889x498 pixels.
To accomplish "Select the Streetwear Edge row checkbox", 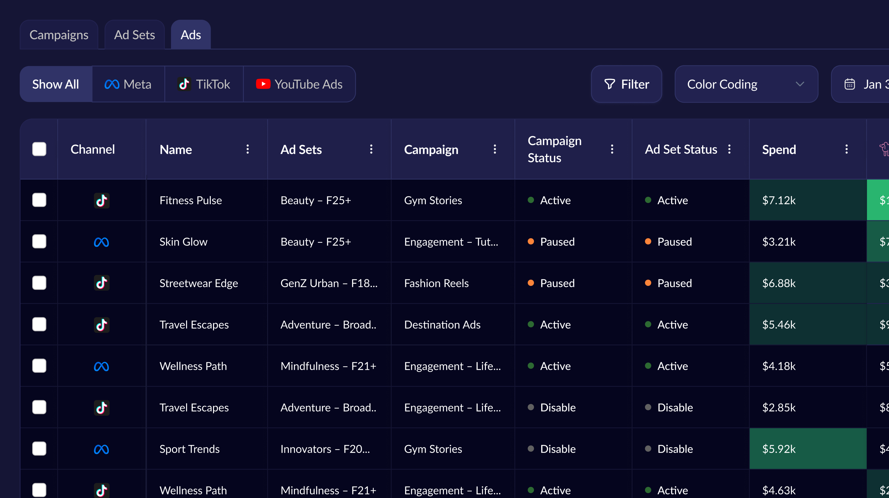I will coord(39,283).
